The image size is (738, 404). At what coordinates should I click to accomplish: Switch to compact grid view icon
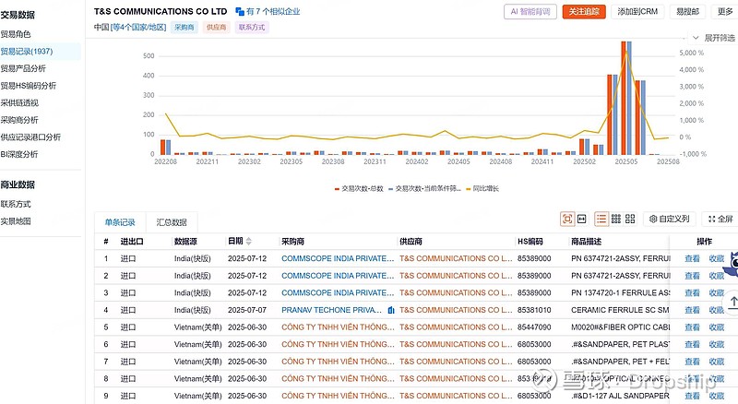click(616, 219)
